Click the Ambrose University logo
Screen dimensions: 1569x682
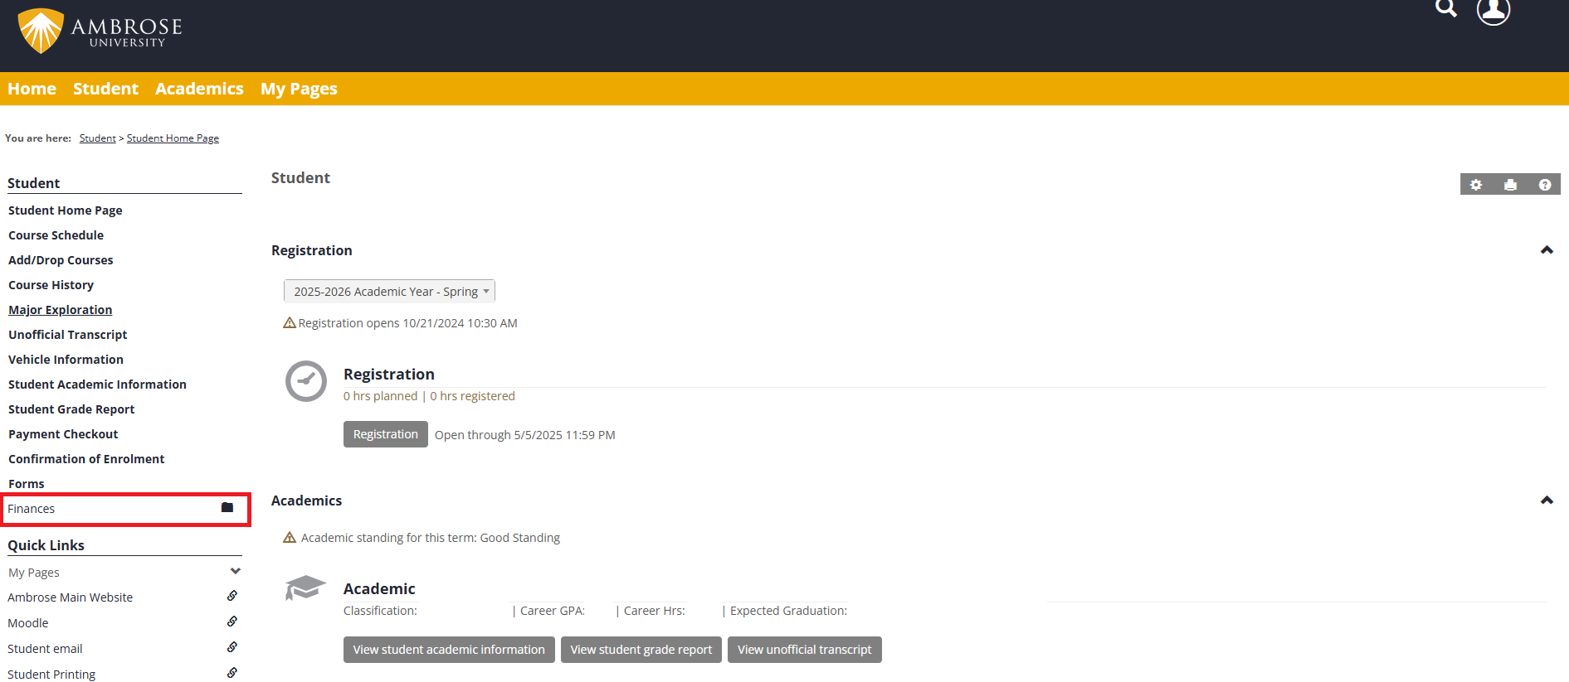pyautogui.click(x=100, y=31)
